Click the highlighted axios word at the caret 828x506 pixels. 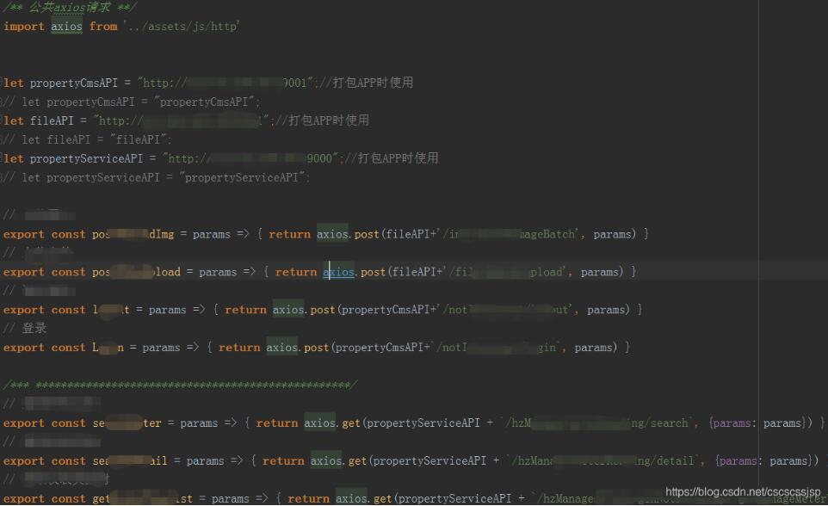click(x=337, y=271)
